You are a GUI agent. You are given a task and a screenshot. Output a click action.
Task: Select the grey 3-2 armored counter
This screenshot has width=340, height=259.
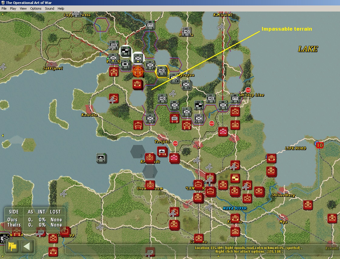point(125,65)
